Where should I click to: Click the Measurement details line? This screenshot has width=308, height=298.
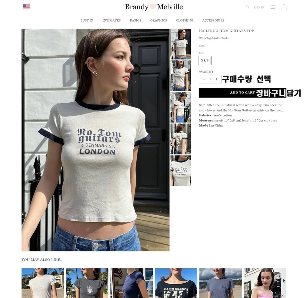[238, 121]
